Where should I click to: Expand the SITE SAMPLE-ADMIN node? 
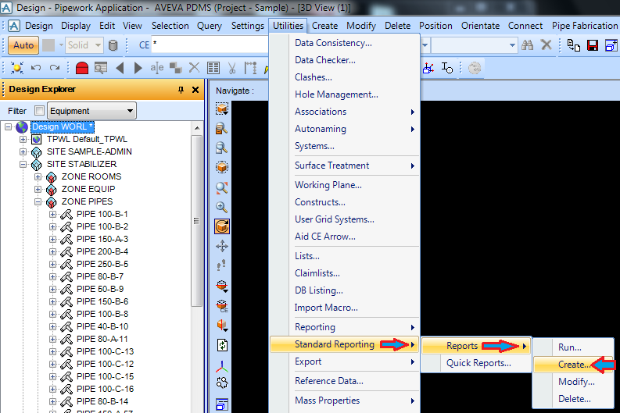(x=23, y=152)
